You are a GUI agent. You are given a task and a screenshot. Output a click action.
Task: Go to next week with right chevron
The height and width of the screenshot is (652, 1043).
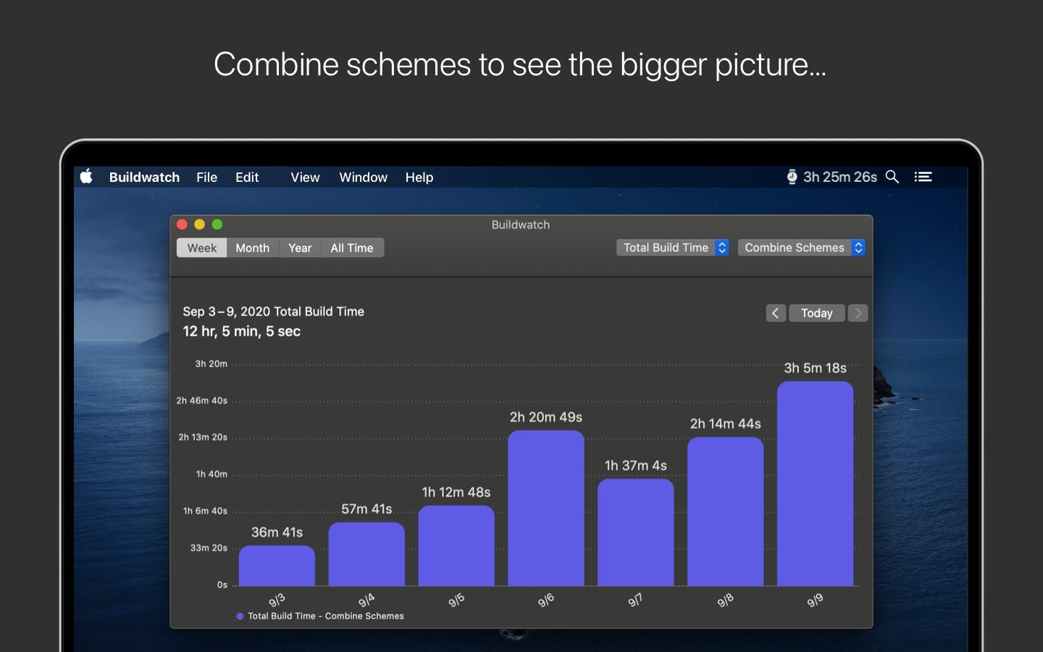858,313
